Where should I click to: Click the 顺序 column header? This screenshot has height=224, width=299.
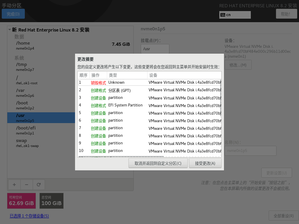pyautogui.click(x=84, y=75)
